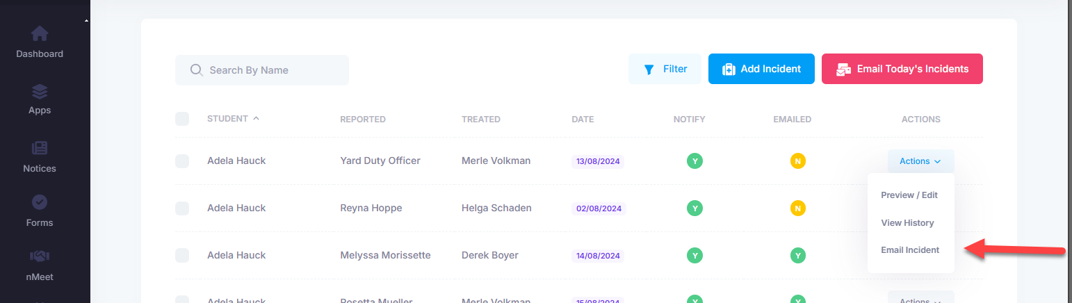Select checkbox for Melyssa Morissette row

182,255
